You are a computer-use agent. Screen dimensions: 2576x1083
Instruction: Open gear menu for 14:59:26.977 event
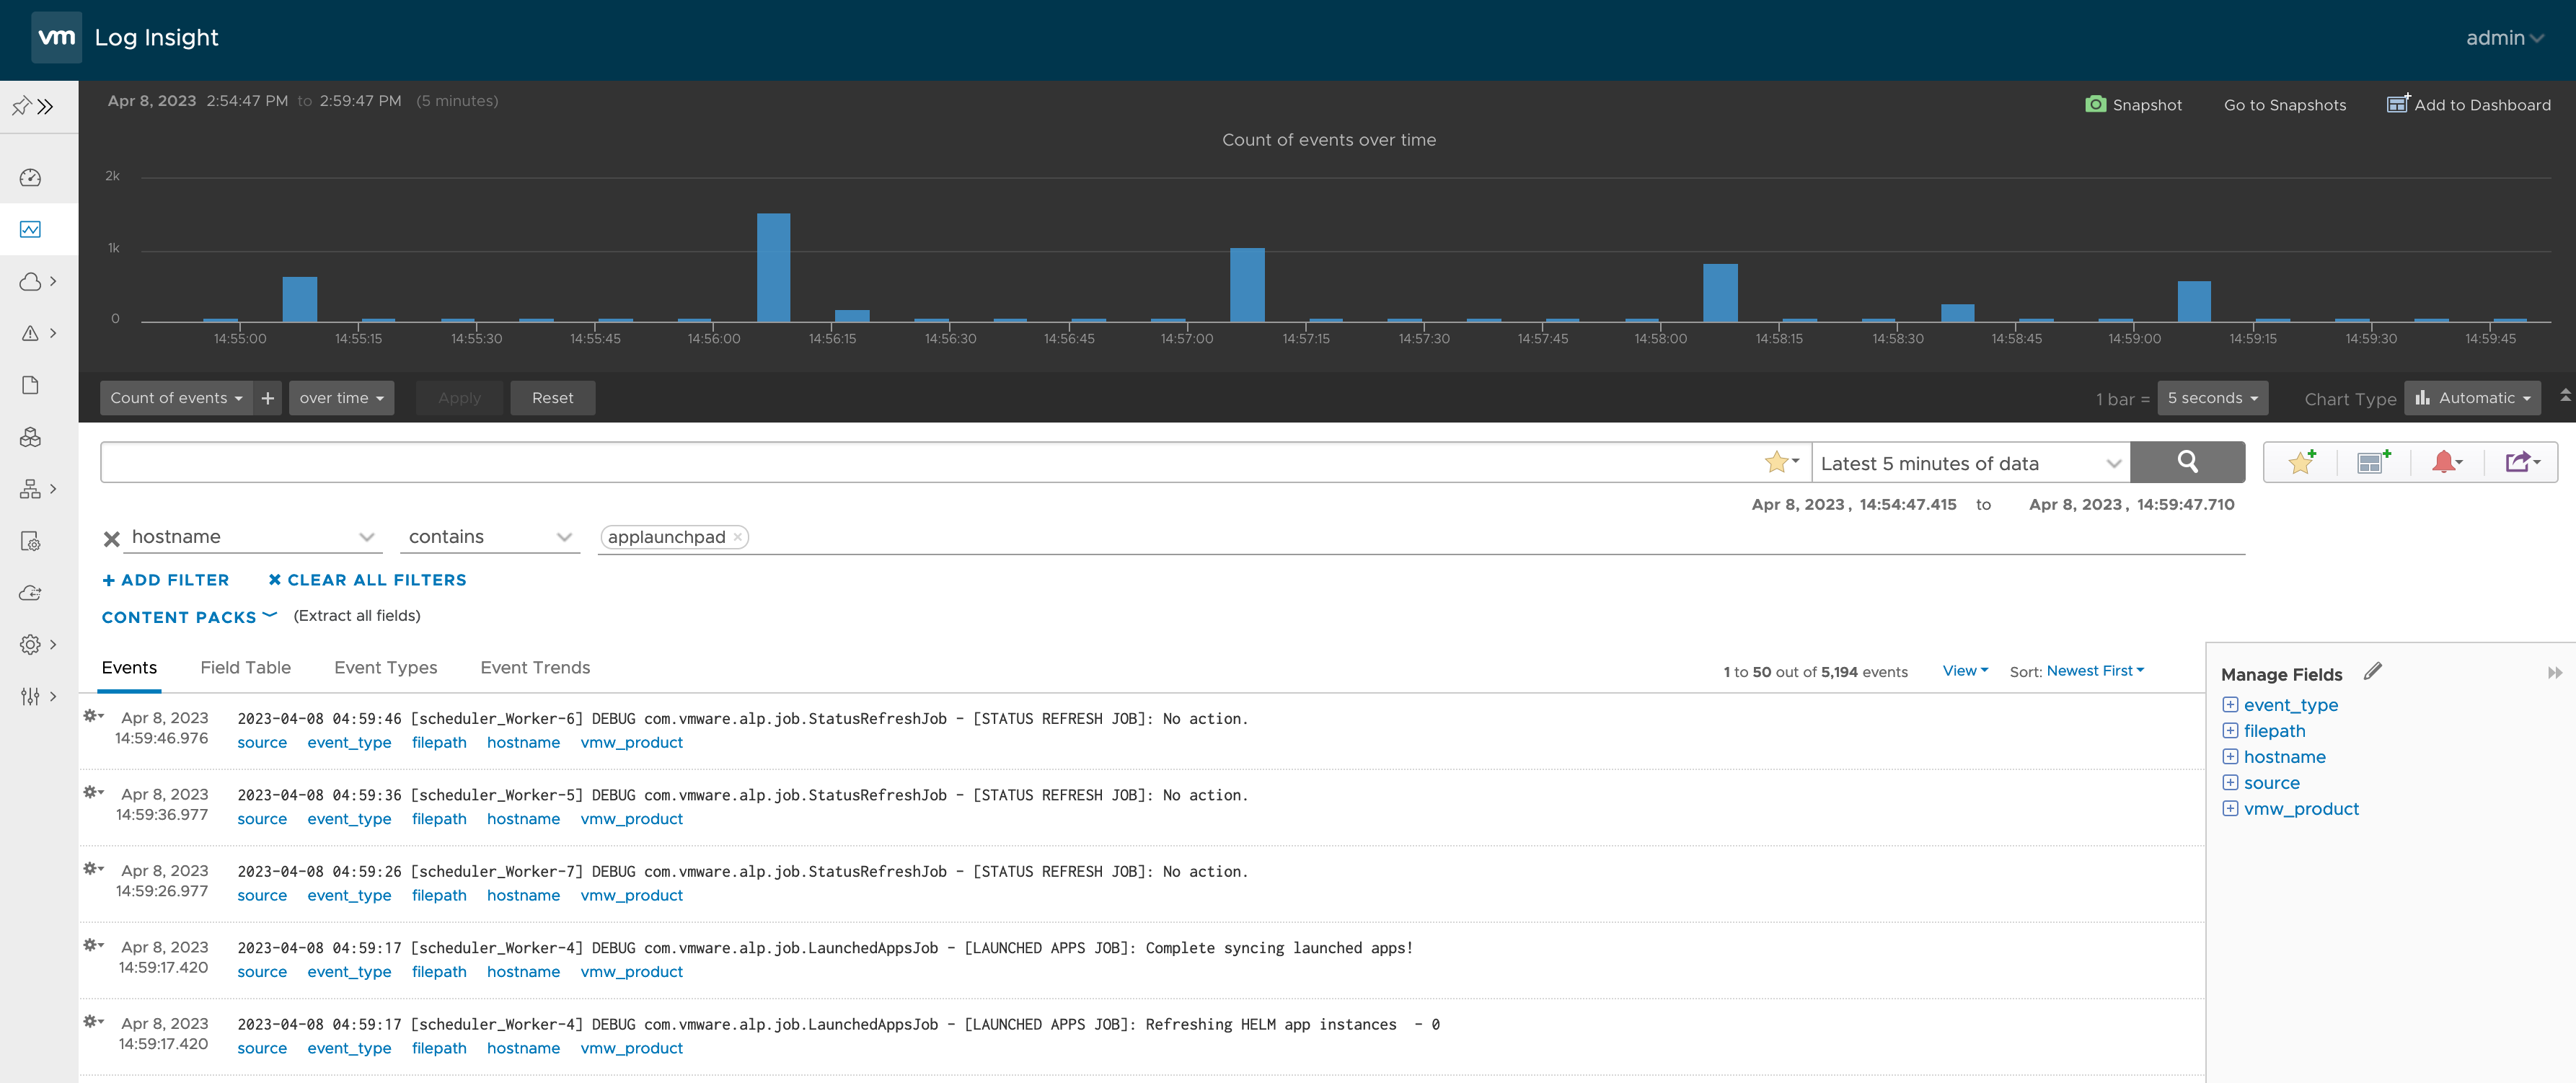tap(93, 869)
